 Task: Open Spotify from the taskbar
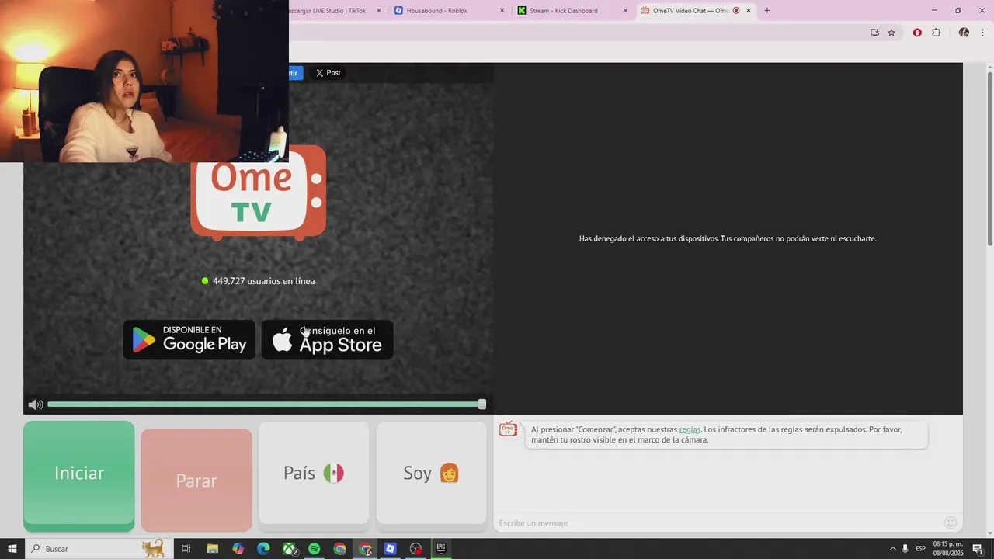315,549
